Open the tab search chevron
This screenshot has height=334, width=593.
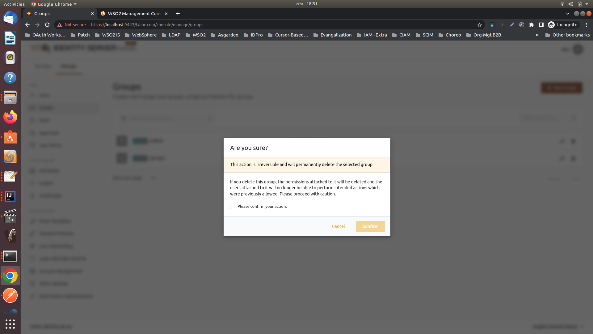568,14
